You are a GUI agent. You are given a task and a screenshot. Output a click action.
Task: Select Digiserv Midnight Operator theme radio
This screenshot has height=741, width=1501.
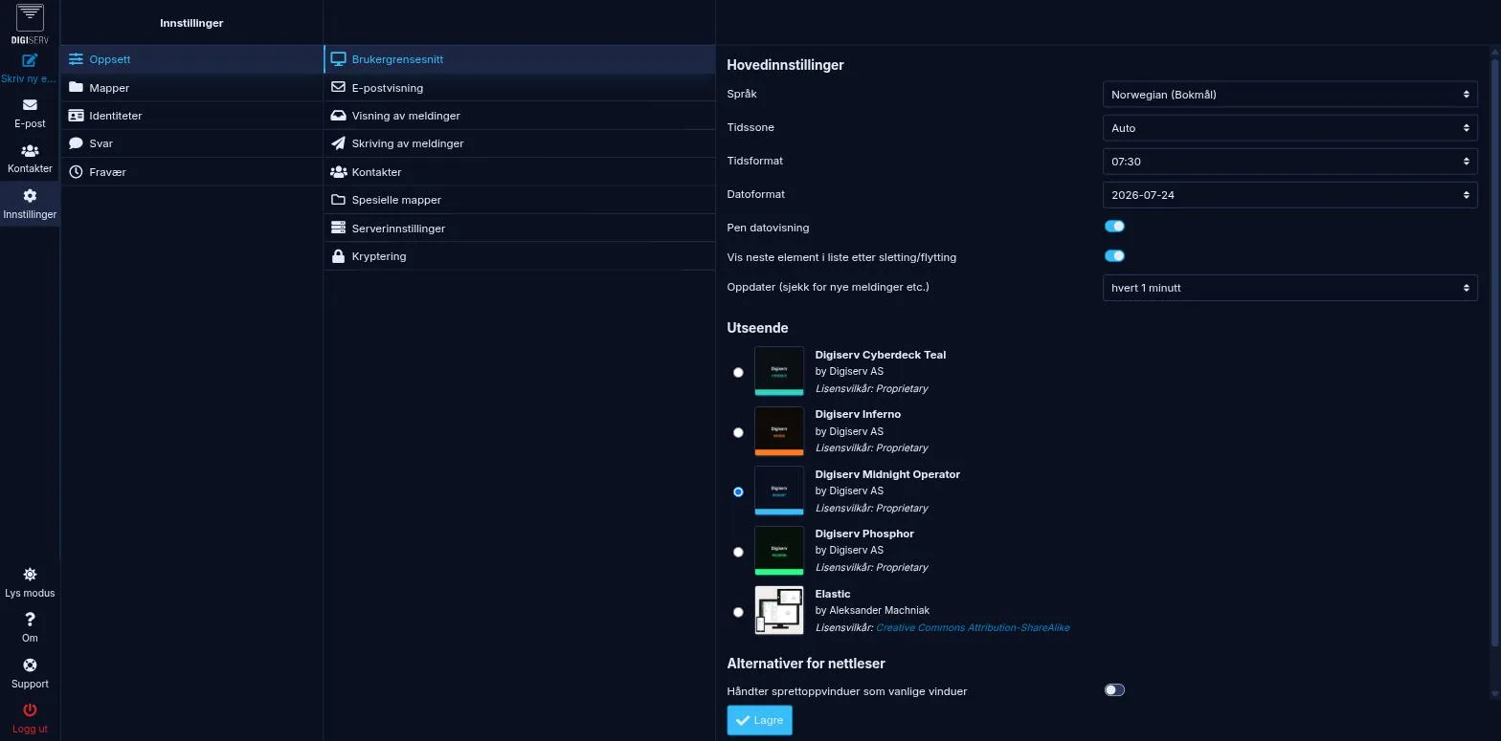[x=738, y=491]
